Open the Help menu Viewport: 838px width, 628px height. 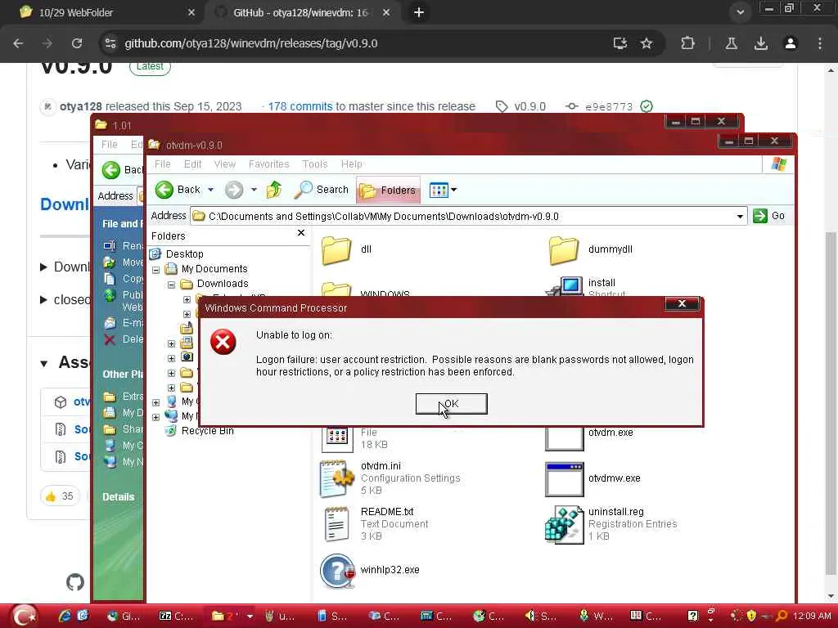point(352,164)
